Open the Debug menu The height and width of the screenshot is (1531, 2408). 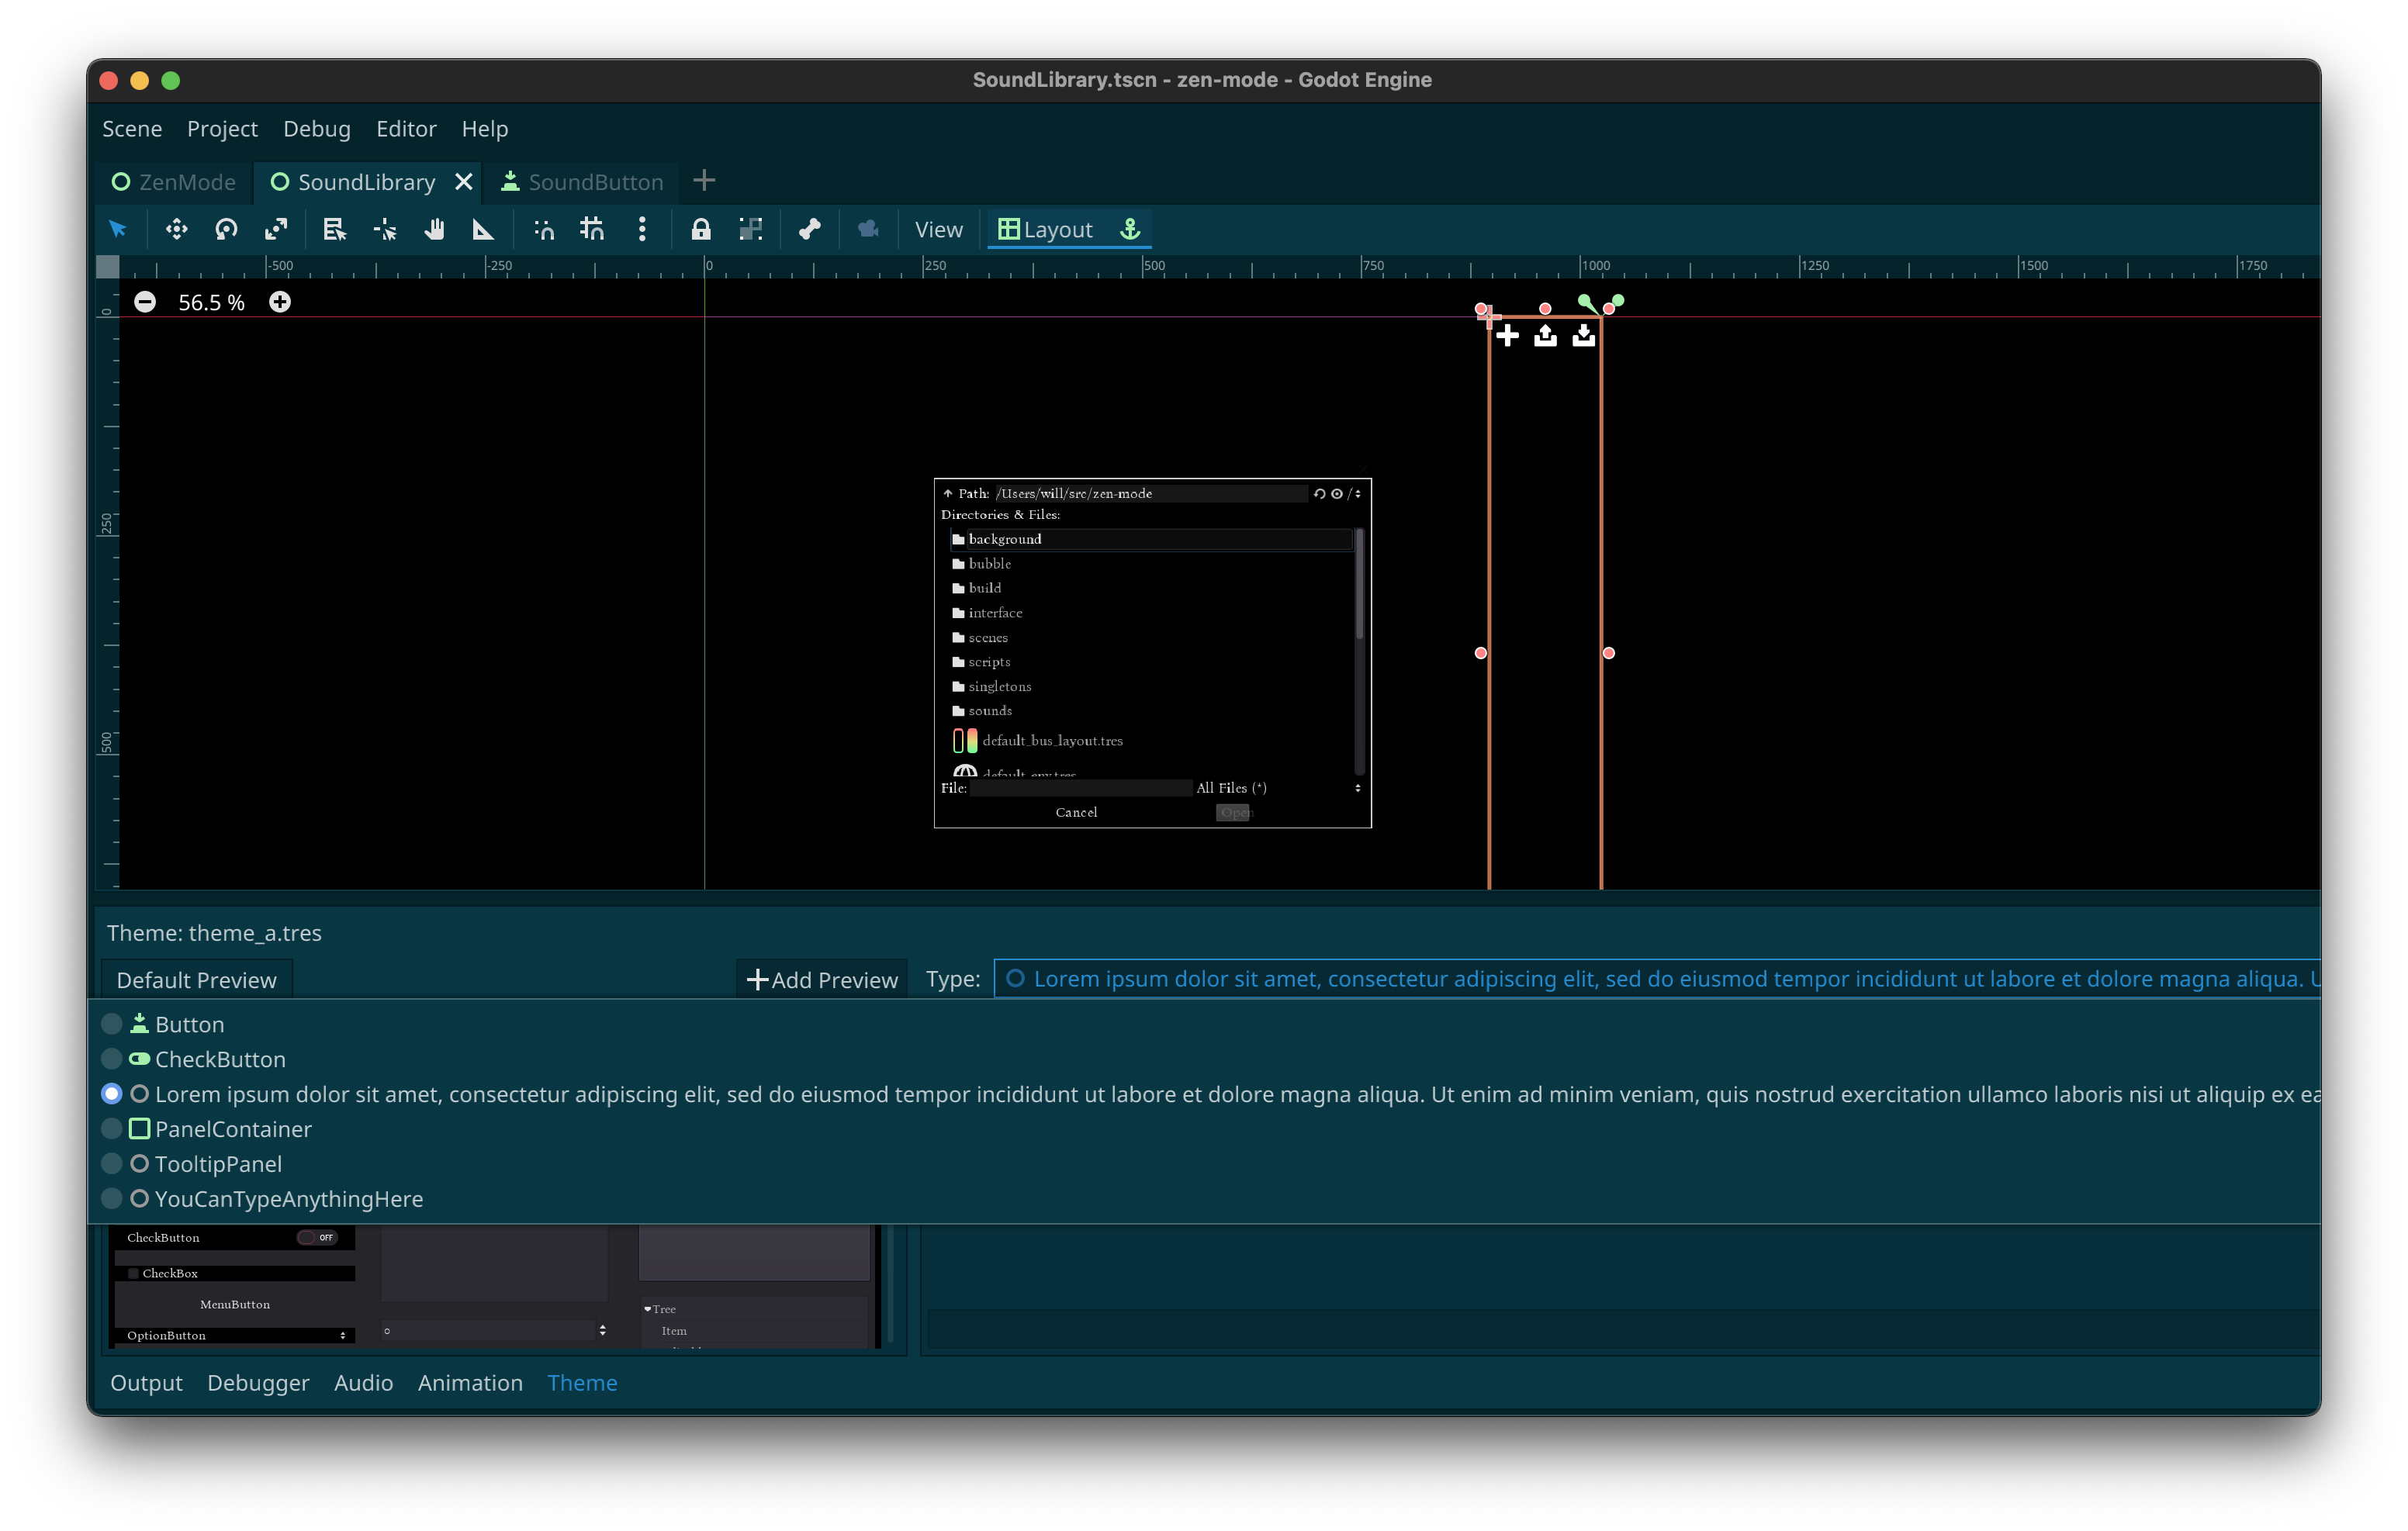[316, 129]
